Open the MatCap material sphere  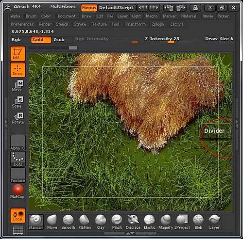point(17,191)
